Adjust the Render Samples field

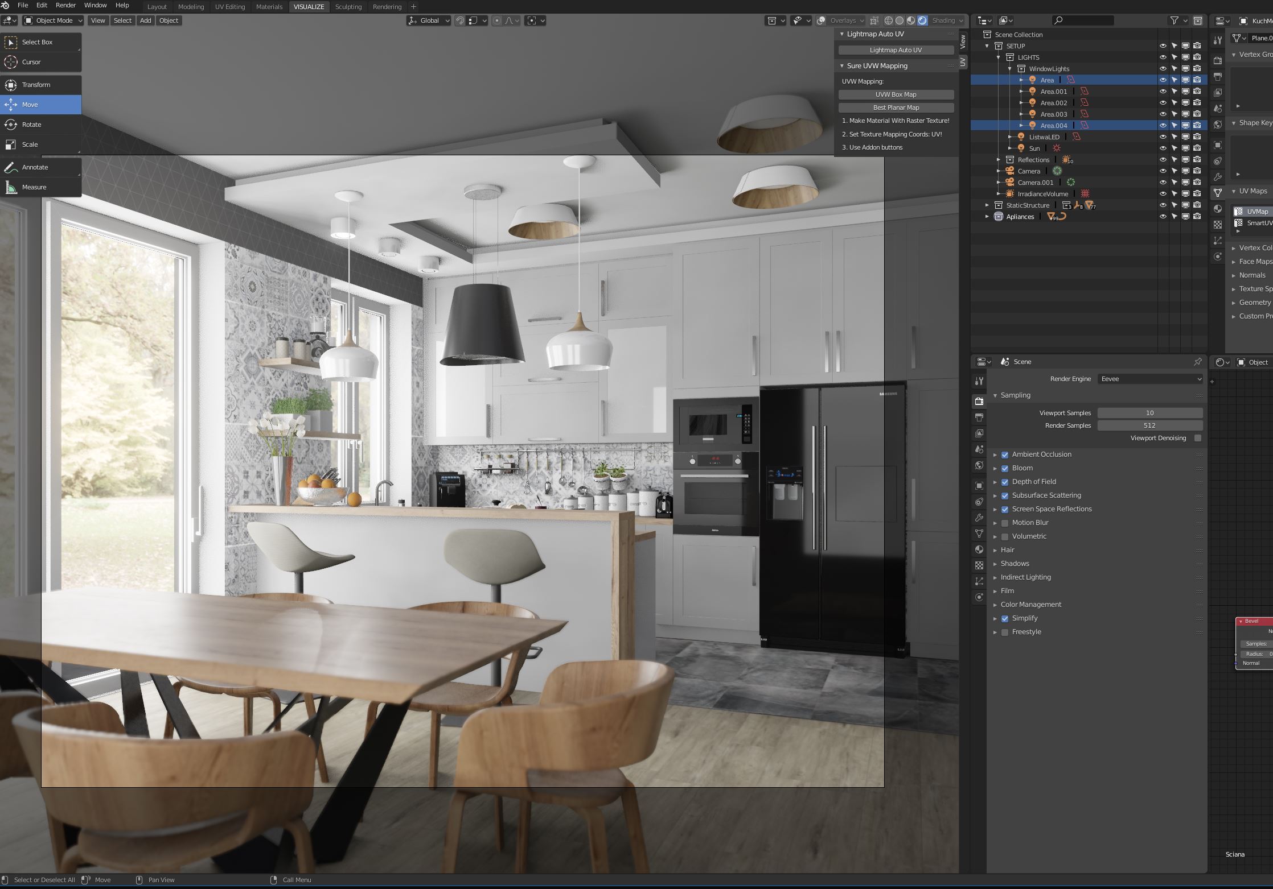click(x=1150, y=425)
